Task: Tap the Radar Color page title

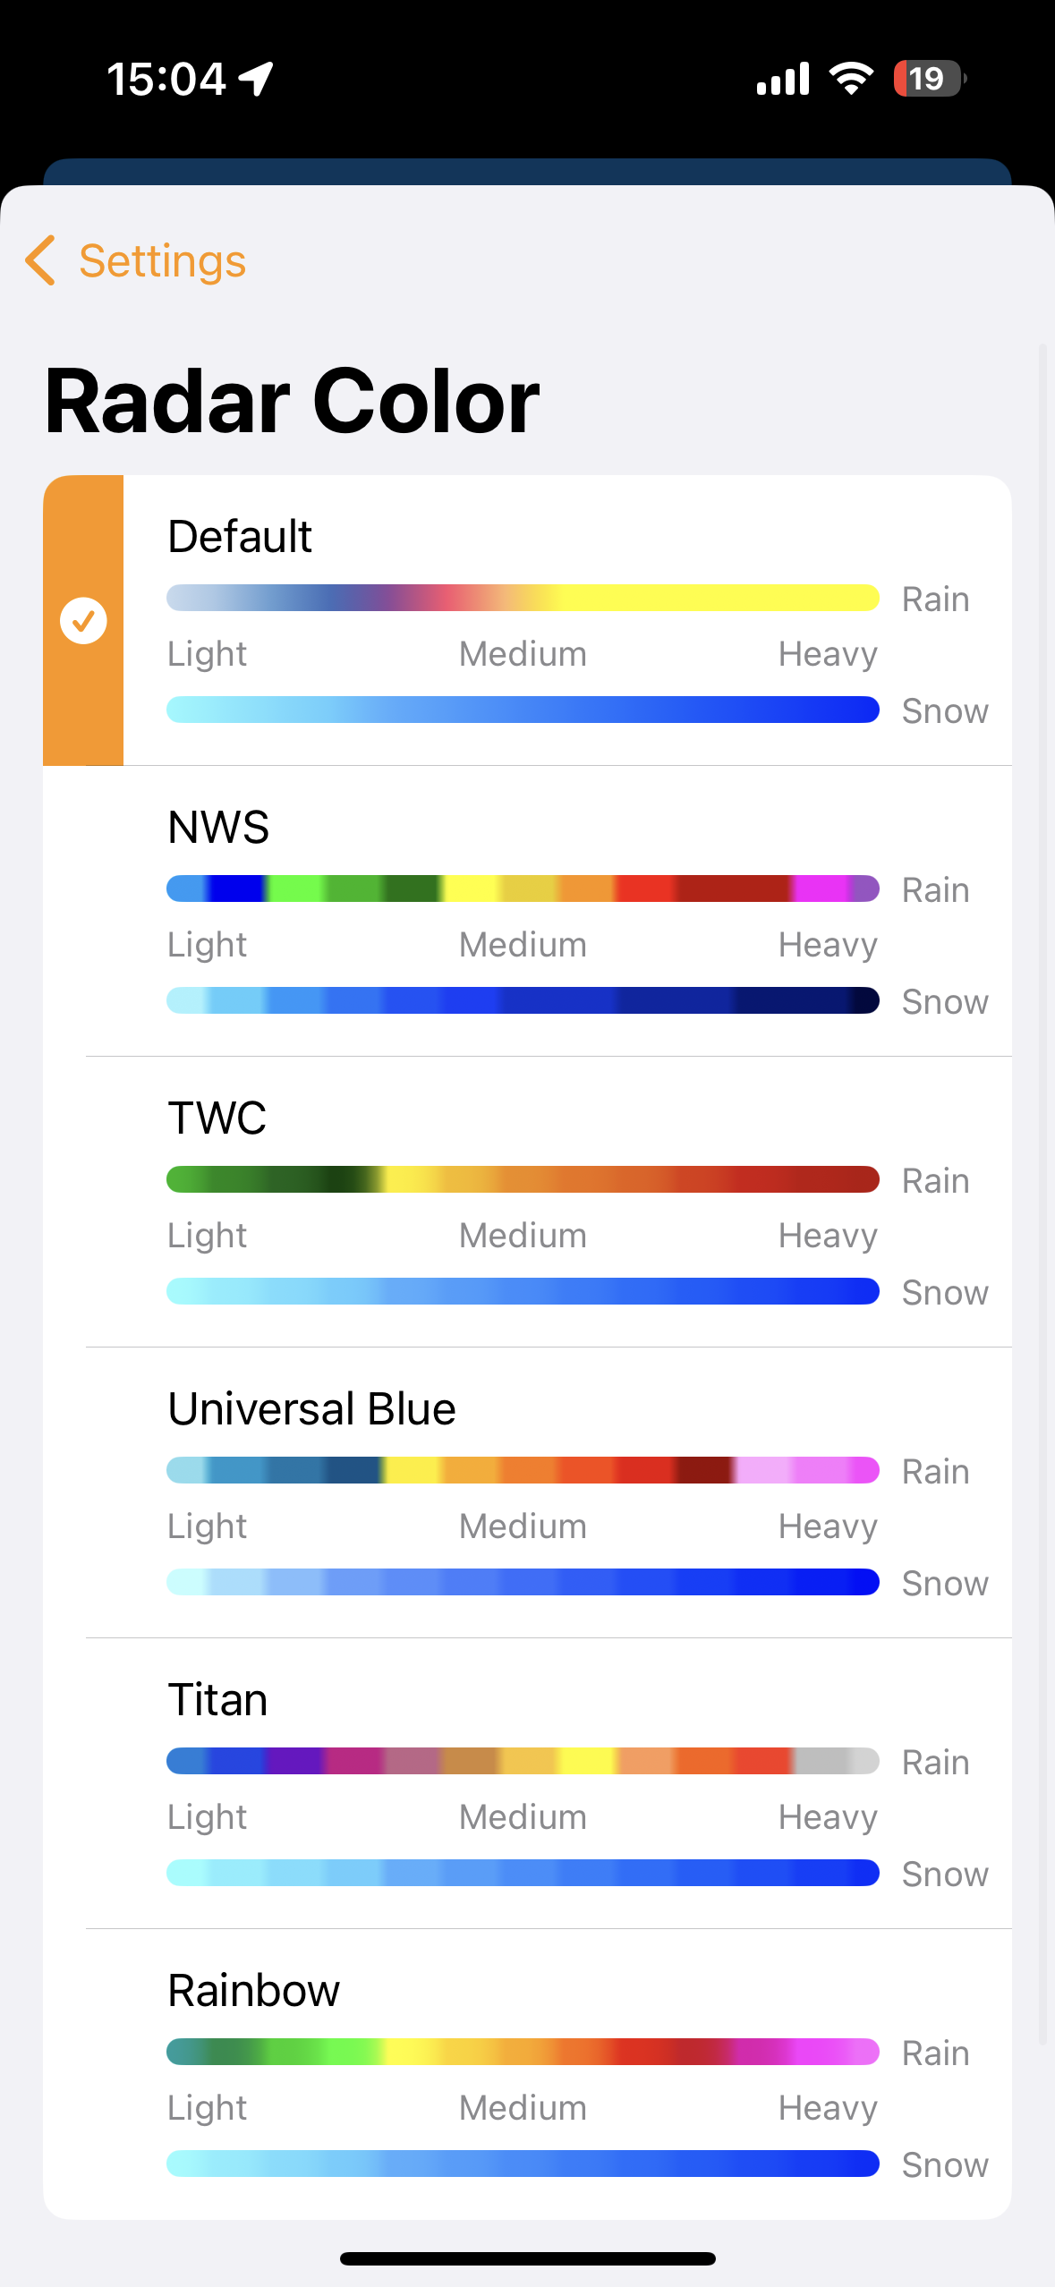Action: [292, 402]
